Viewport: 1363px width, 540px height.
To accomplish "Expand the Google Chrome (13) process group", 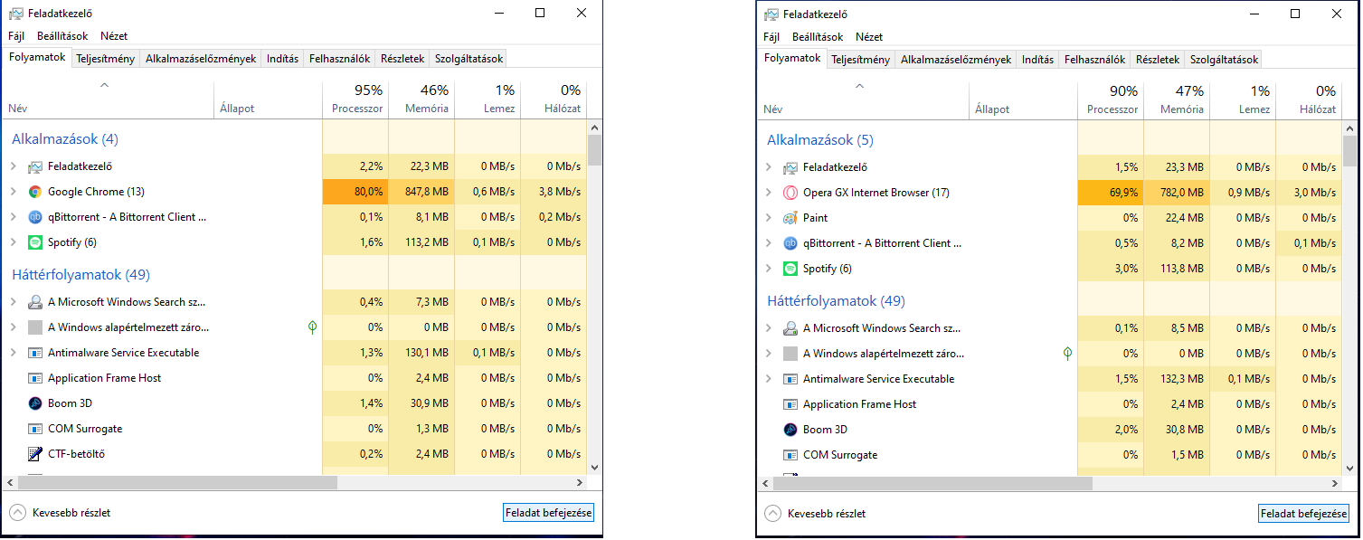I will point(14,192).
